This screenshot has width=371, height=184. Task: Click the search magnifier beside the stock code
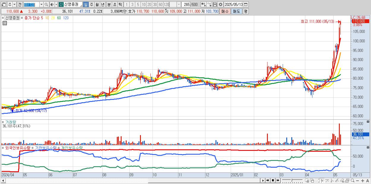[46, 4]
